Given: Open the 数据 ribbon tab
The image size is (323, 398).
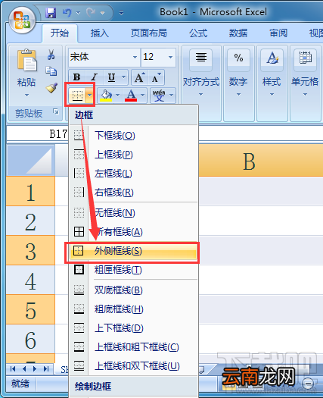Looking at the screenshot, I should (238, 33).
